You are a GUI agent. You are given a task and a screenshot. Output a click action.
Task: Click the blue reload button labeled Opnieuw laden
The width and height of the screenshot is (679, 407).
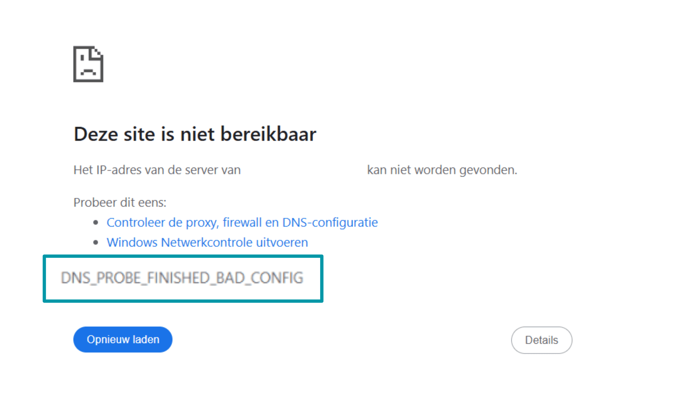point(122,339)
